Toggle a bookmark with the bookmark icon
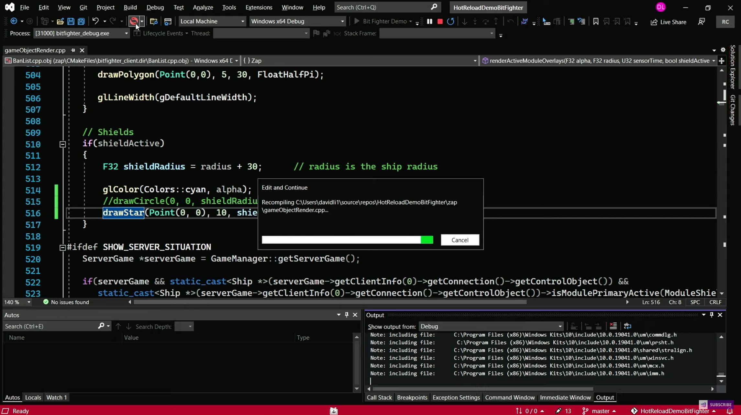Image resolution: width=741 pixels, height=415 pixels. pyautogui.click(x=595, y=21)
